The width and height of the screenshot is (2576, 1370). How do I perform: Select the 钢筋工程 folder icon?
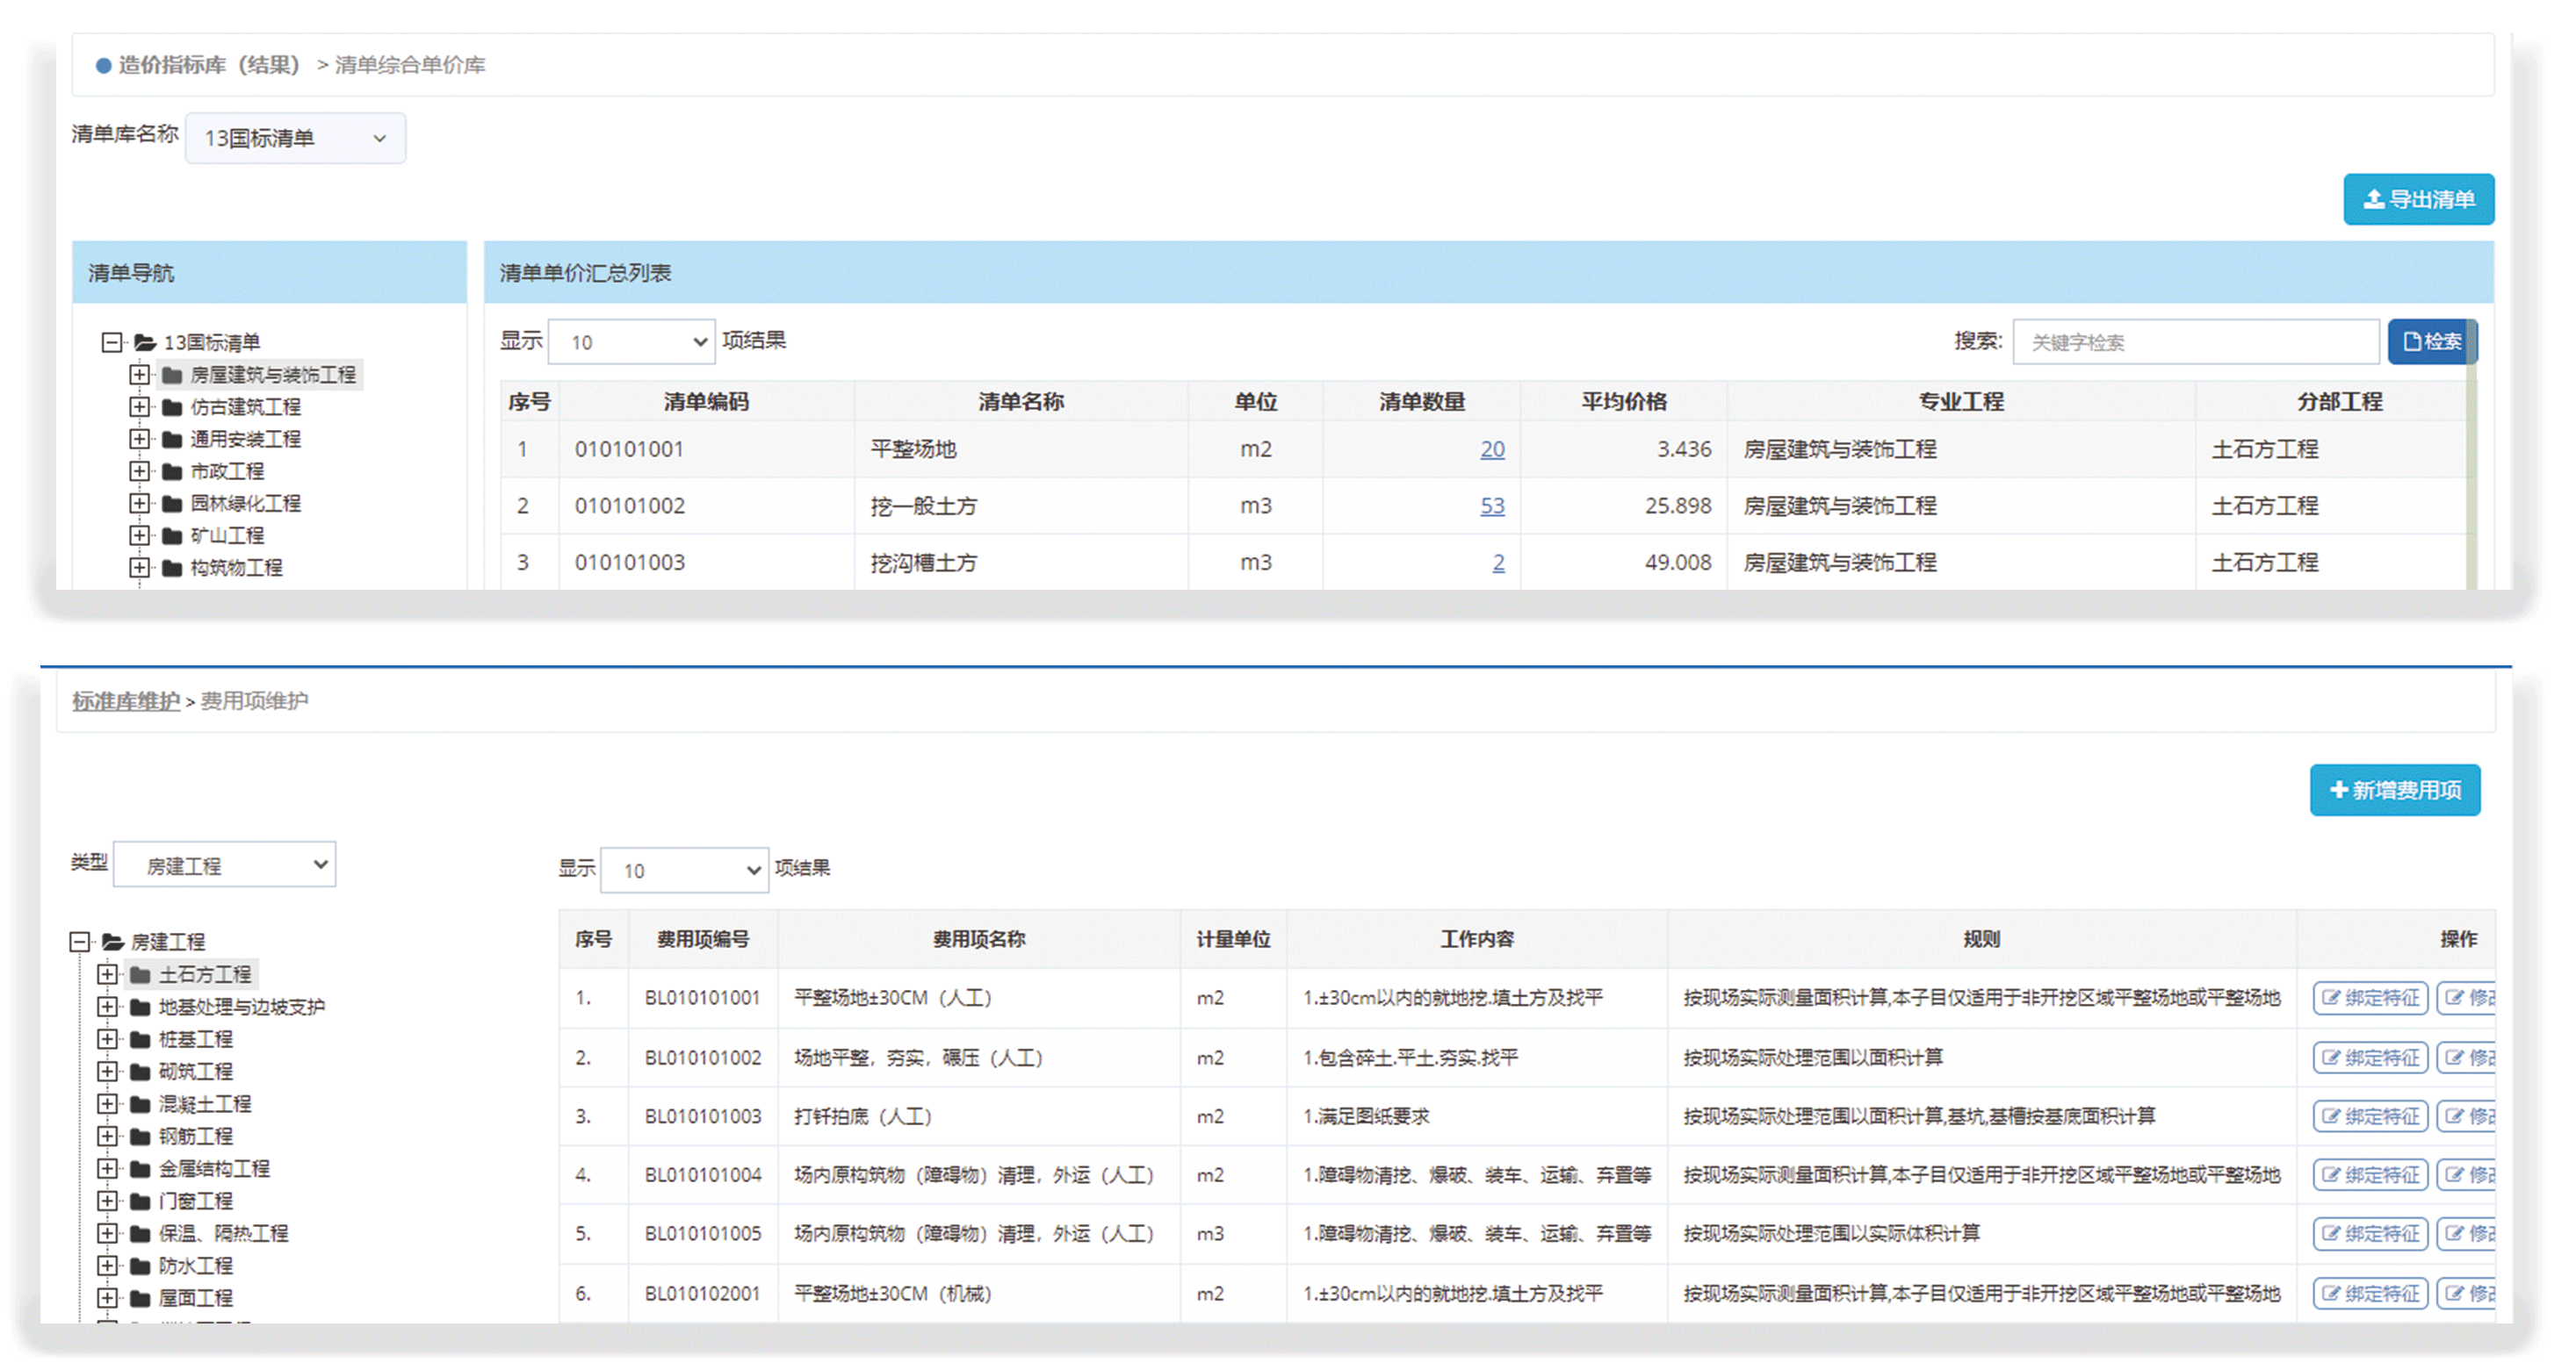pos(140,1137)
